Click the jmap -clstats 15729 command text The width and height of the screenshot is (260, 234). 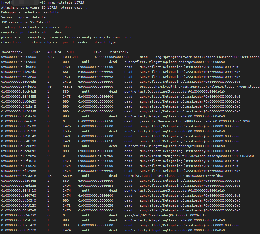[x=66, y=2]
